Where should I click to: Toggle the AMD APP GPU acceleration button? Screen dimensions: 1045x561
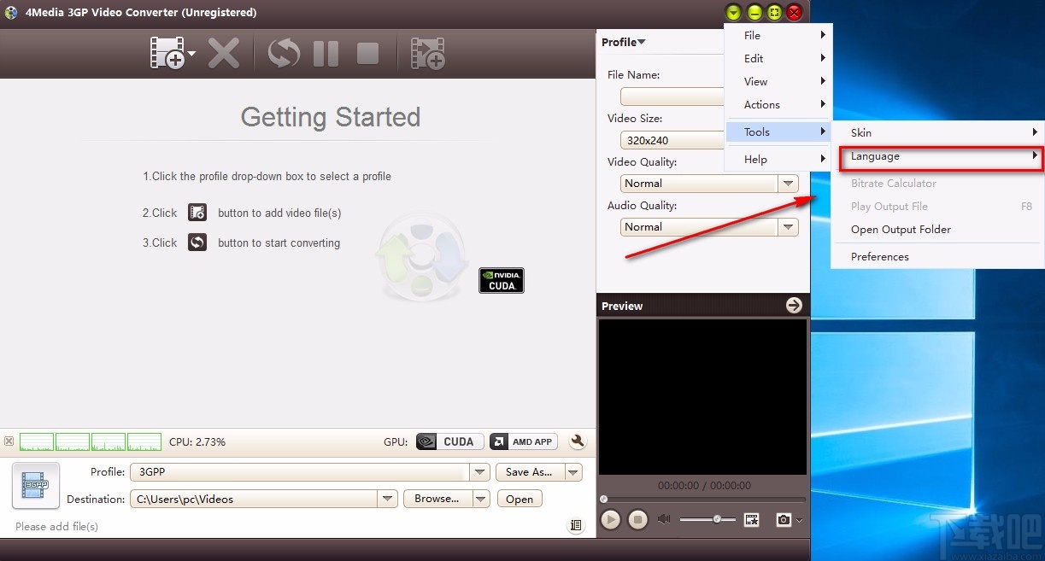tap(523, 441)
